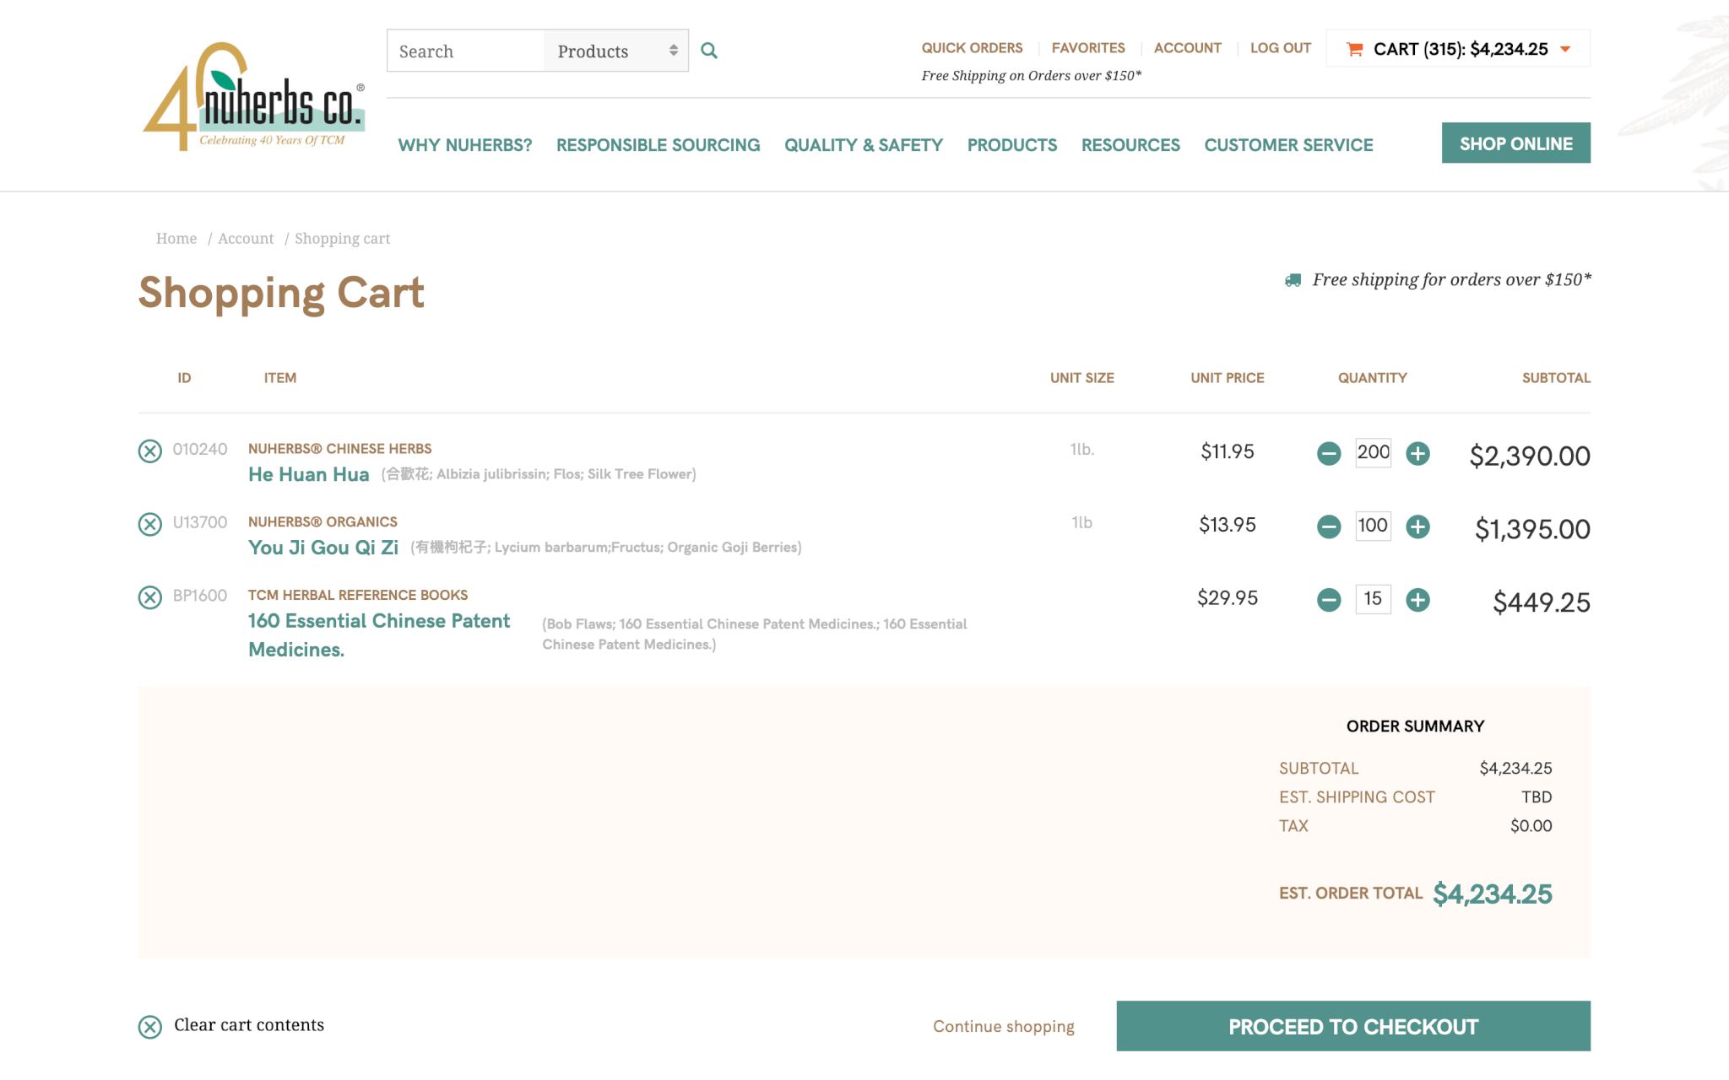Go to Home breadcrumb
Viewport: 1729px width, 1080px height.
coord(176,239)
